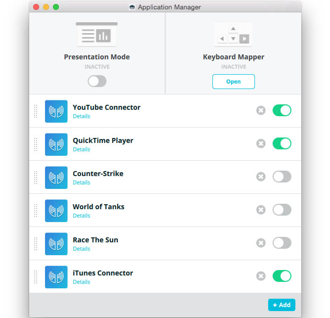Open the Keyboard Mapper
This screenshot has height=318, width=330.
pos(234,82)
